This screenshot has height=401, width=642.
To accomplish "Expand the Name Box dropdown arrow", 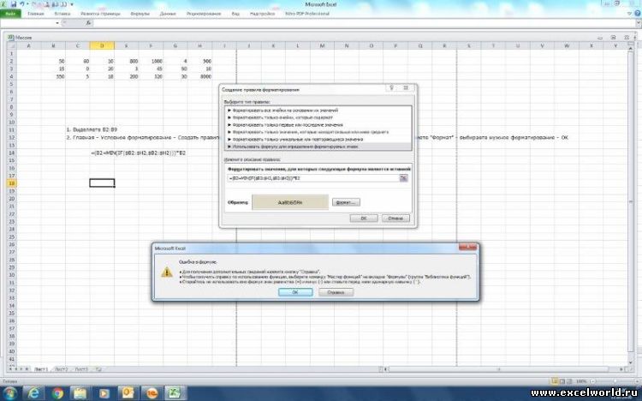I will 57,23.
